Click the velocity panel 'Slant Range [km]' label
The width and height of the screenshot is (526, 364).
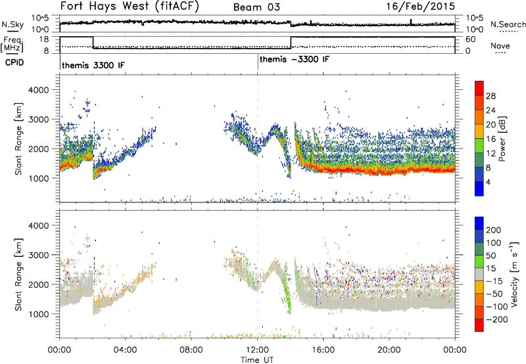pyautogui.click(x=18, y=274)
